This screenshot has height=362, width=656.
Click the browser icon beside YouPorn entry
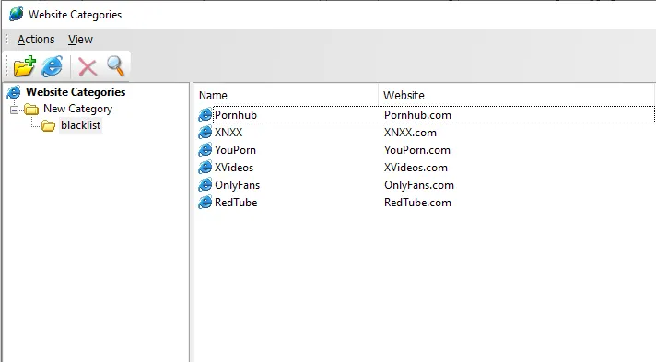coord(205,150)
